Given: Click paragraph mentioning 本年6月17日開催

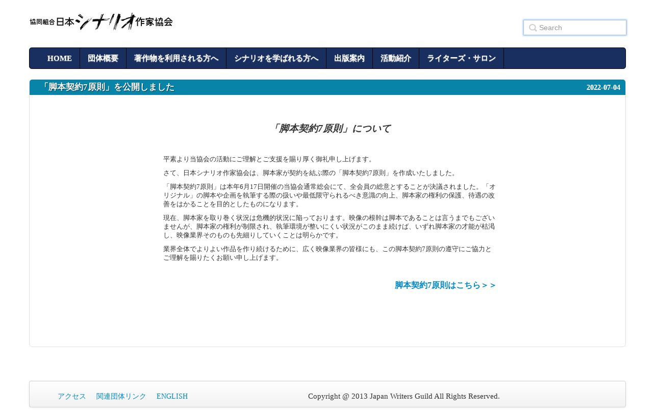Looking at the screenshot, I should (x=330, y=196).
